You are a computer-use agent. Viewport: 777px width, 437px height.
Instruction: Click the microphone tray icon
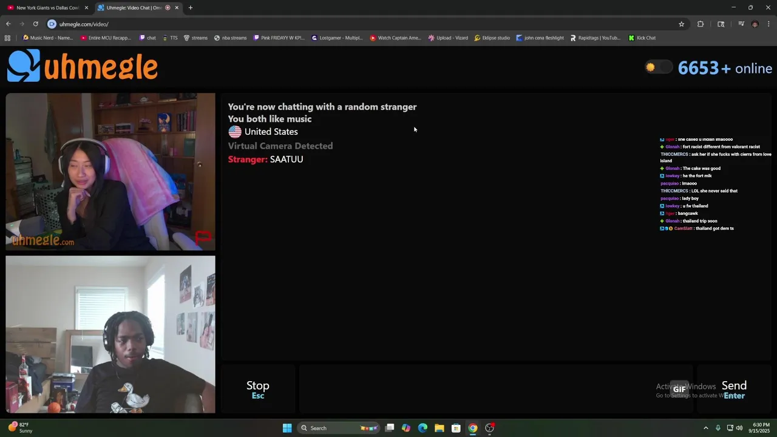[x=718, y=428]
